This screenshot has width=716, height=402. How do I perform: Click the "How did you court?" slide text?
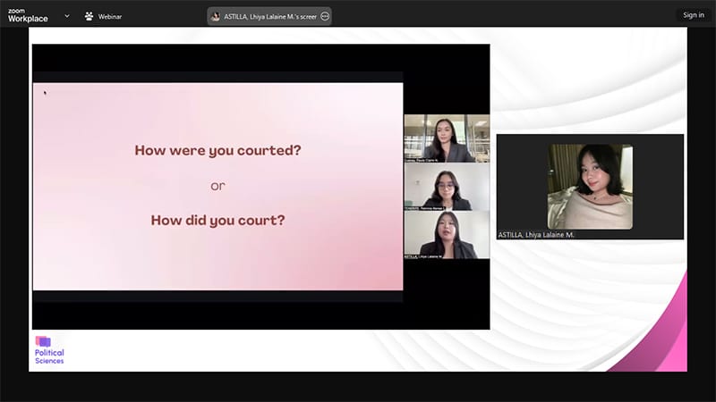click(x=217, y=220)
